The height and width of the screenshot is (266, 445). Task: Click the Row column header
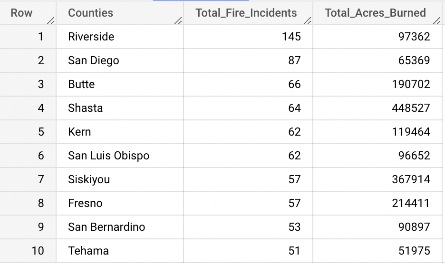[x=21, y=13]
